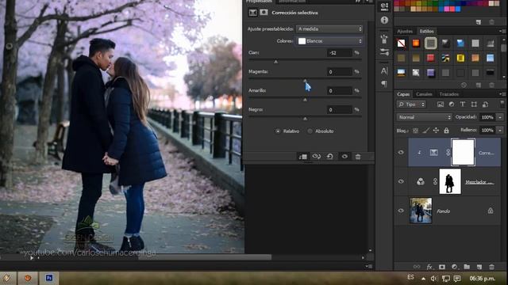
Task: Link layers at bottom of Layers panel
Action: [x=417, y=267]
